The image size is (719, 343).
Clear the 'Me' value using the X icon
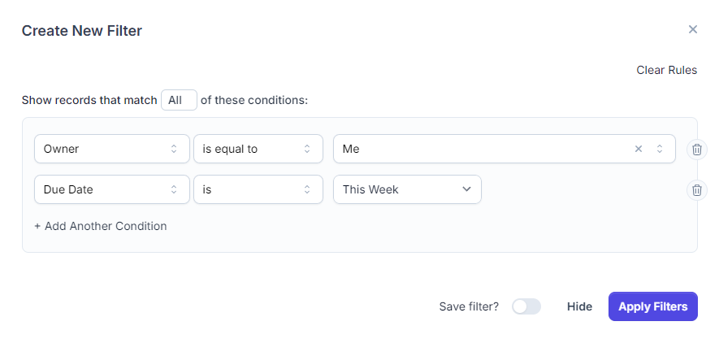click(639, 149)
